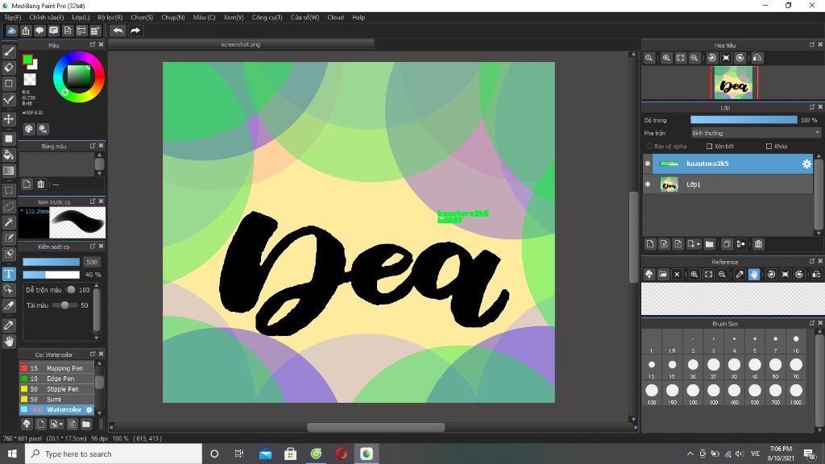
Task: Show hidden icons arrow in system tray
Action: pyautogui.click(x=690, y=454)
